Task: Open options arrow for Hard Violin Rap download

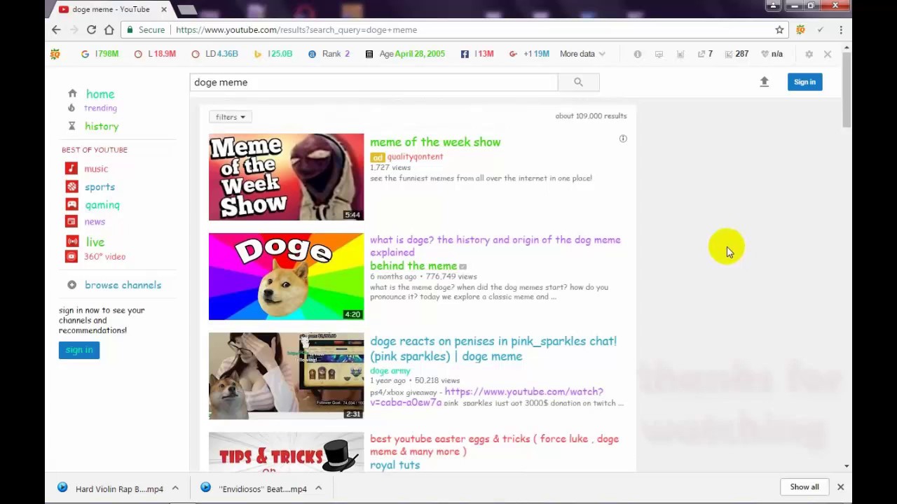Action: [x=175, y=489]
